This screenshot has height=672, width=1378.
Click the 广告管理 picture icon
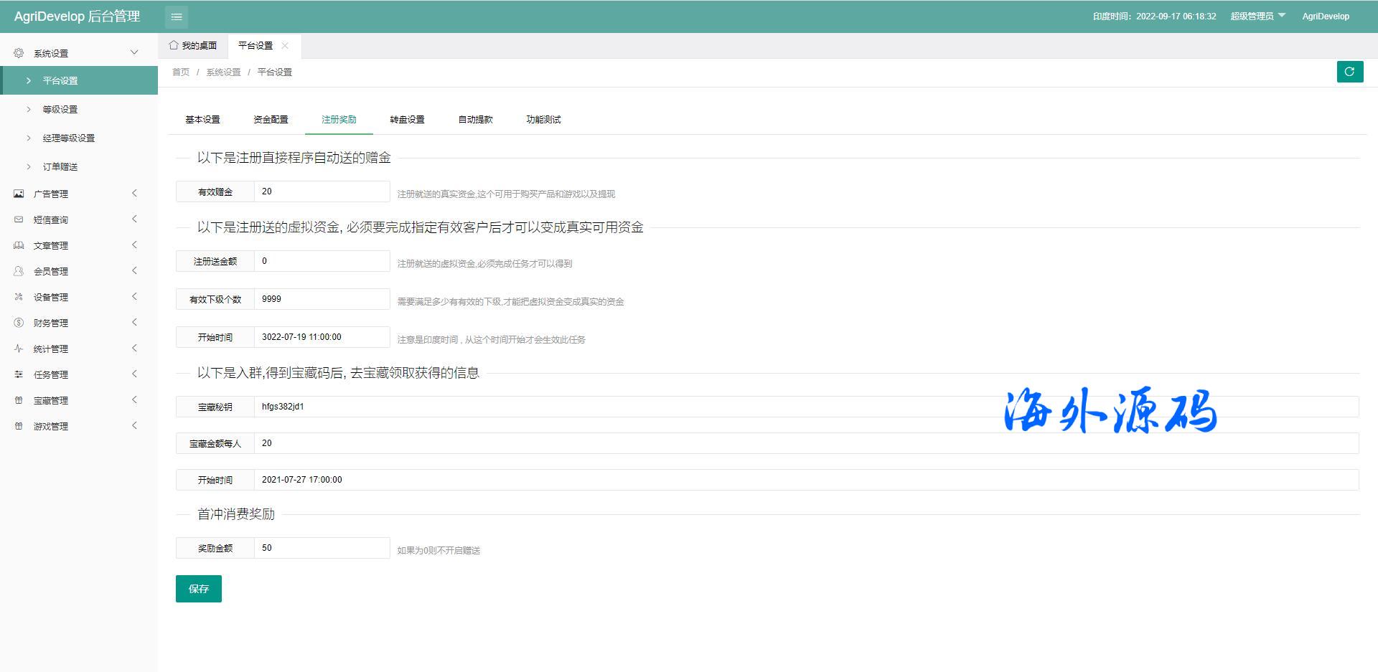tap(19, 194)
